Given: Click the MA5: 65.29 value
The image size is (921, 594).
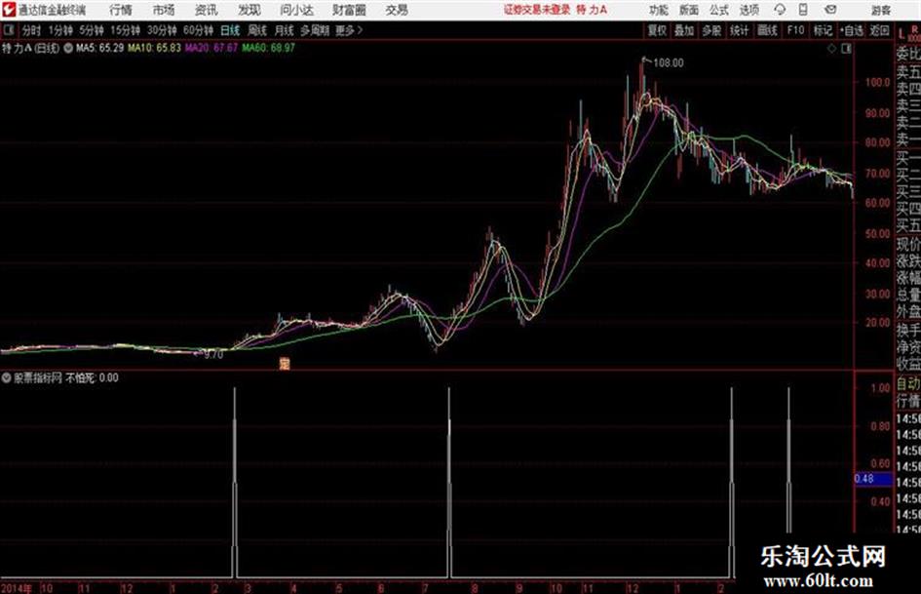Looking at the screenshot, I should (99, 48).
